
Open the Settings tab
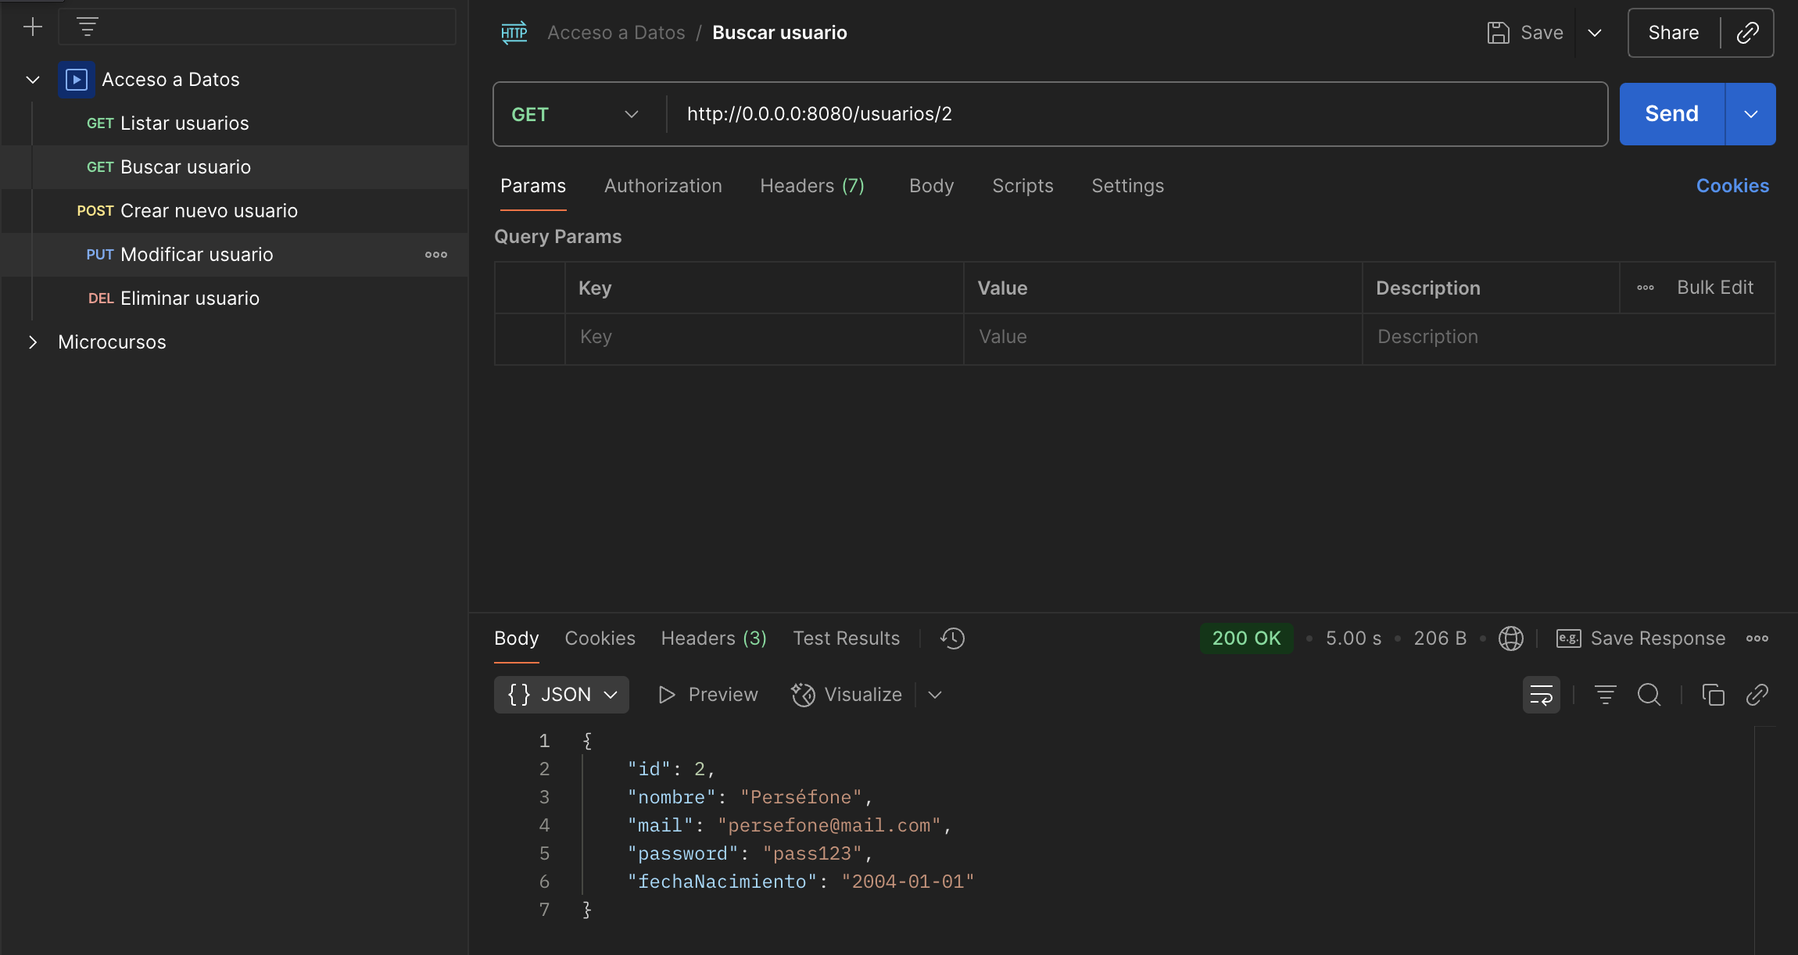coord(1128,186)
